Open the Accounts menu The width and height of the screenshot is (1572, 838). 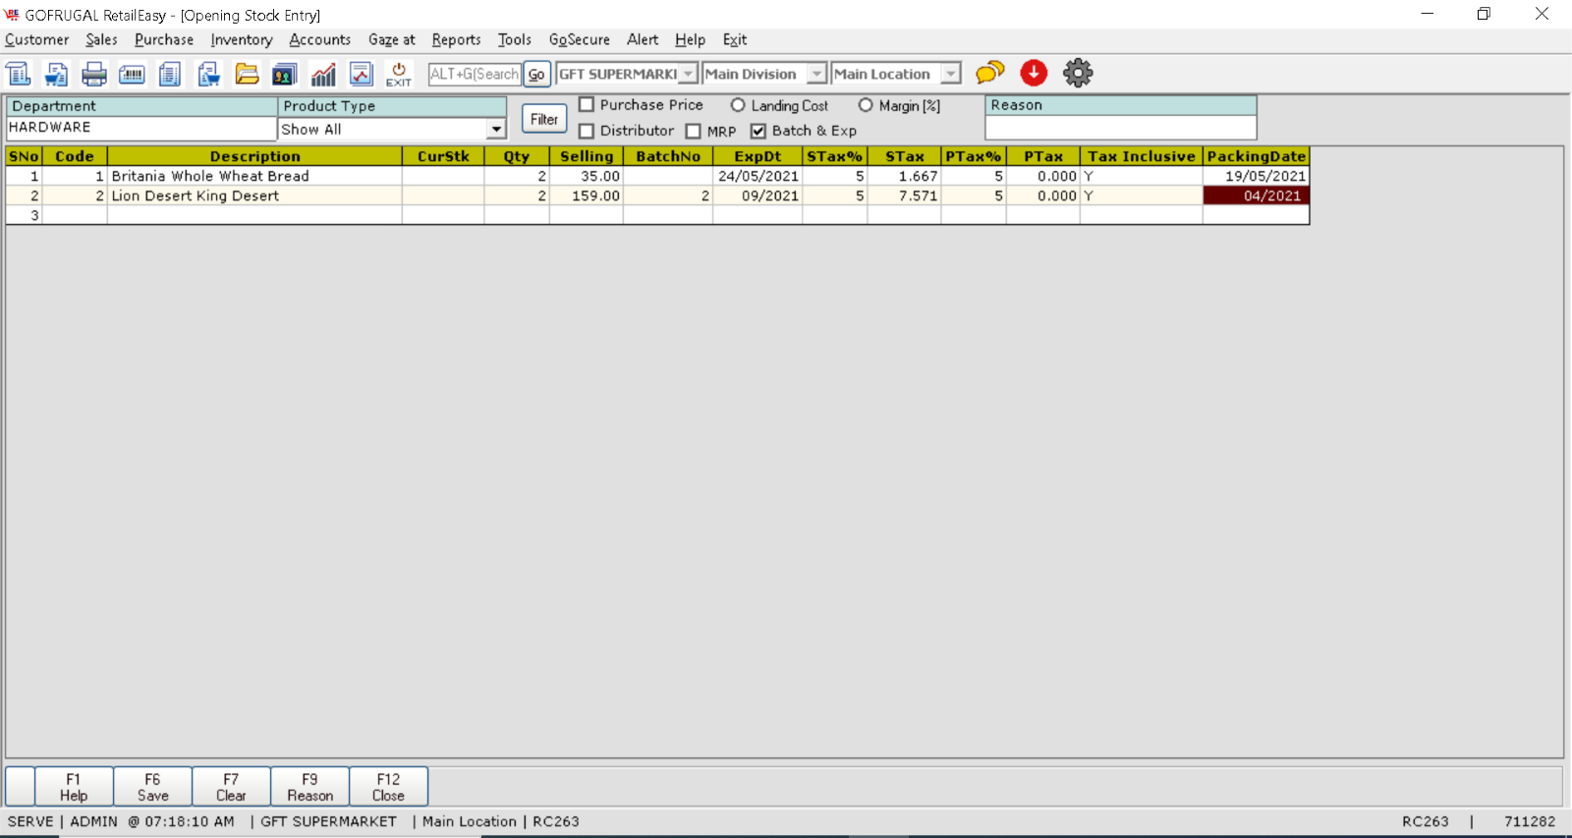click(320, 40)
